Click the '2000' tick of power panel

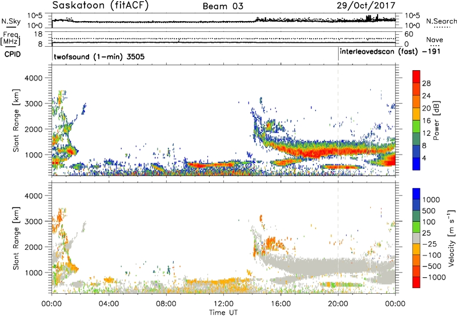[x=33, y=129]
